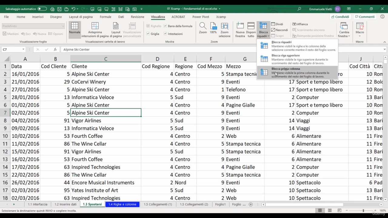Expand the formula bar chevron
The image size is (388, 218).
coord(385,49)
